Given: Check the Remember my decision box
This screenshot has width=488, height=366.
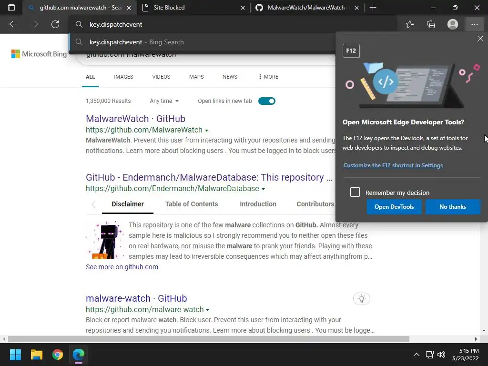Looking at the screenshot, I should click(355, 192).
